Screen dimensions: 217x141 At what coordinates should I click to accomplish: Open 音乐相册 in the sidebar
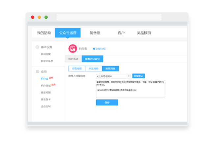[46, 92]
